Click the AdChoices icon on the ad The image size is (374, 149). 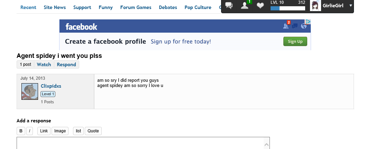pos(308,22)
